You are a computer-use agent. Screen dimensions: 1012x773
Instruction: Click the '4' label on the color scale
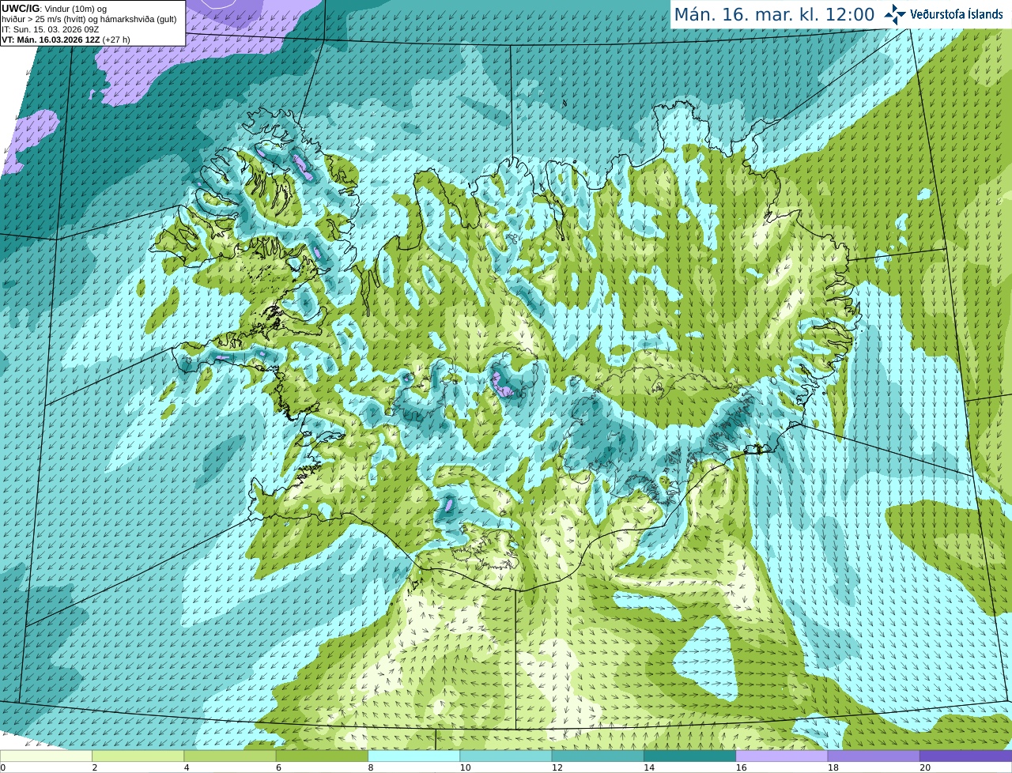click(x=187, y=767)
